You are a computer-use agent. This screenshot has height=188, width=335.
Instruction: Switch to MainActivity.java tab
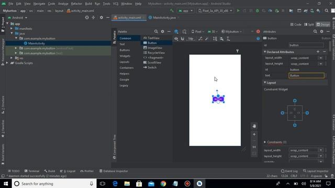(x=164, y=18)
